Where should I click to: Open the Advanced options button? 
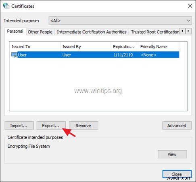pyautogui.click(x=177, y=126)
